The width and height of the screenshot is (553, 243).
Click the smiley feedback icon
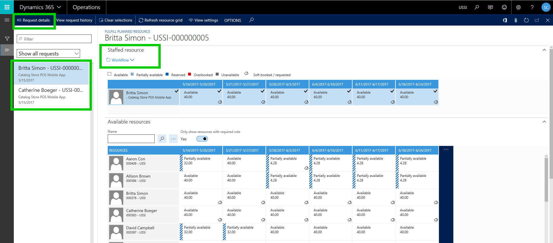[504, 7]
